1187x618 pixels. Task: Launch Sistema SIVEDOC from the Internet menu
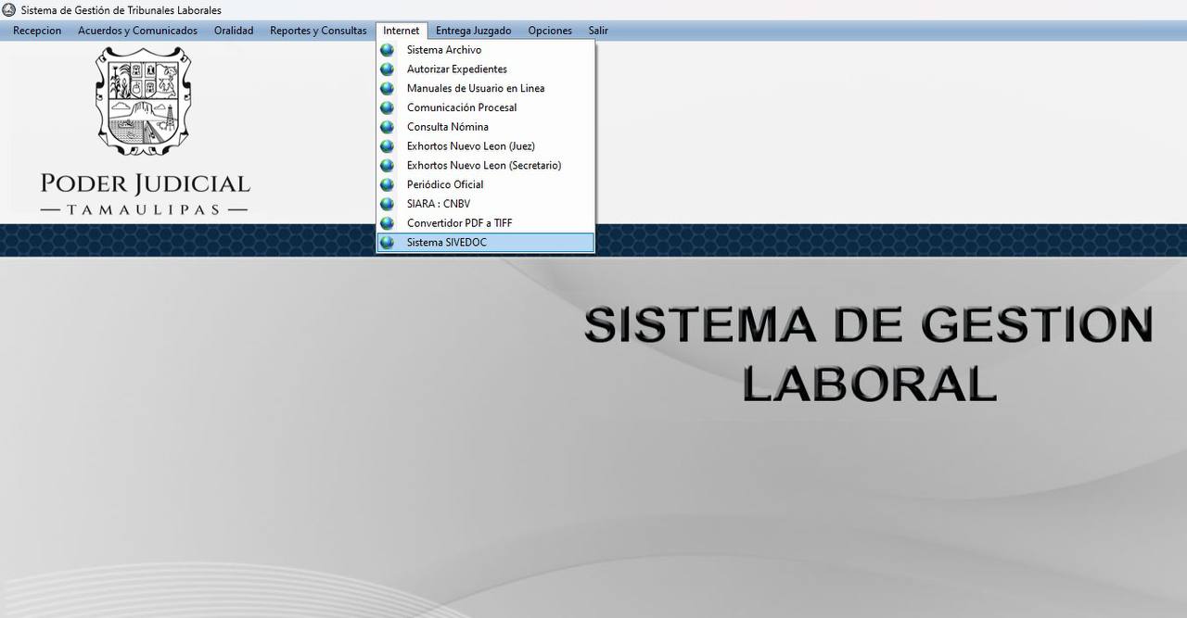point(445,242)
